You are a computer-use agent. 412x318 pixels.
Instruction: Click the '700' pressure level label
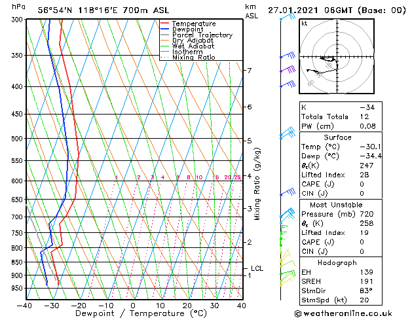pyautogui.click(x=18, y=217)
